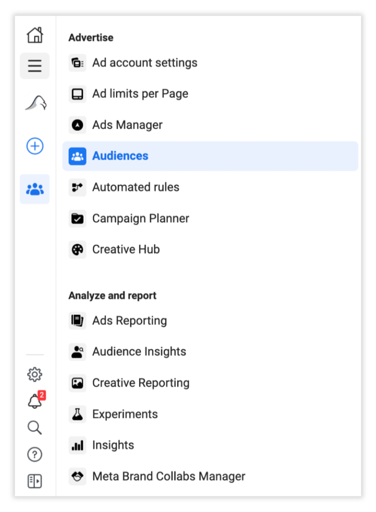The image size is (376, 512).
Task: Click the Ad limits per Page icon
Action: [x=78, y=94]
